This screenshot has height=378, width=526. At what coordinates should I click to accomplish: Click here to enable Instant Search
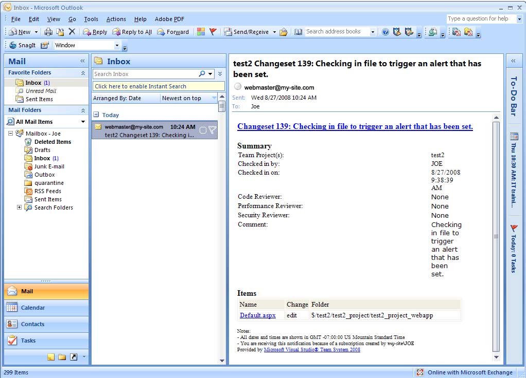pos(159,86)
